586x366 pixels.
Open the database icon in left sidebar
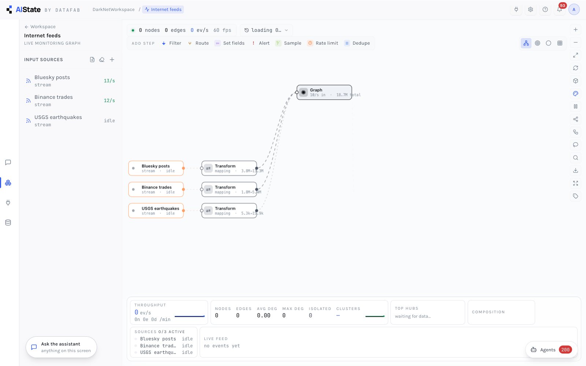8,223
